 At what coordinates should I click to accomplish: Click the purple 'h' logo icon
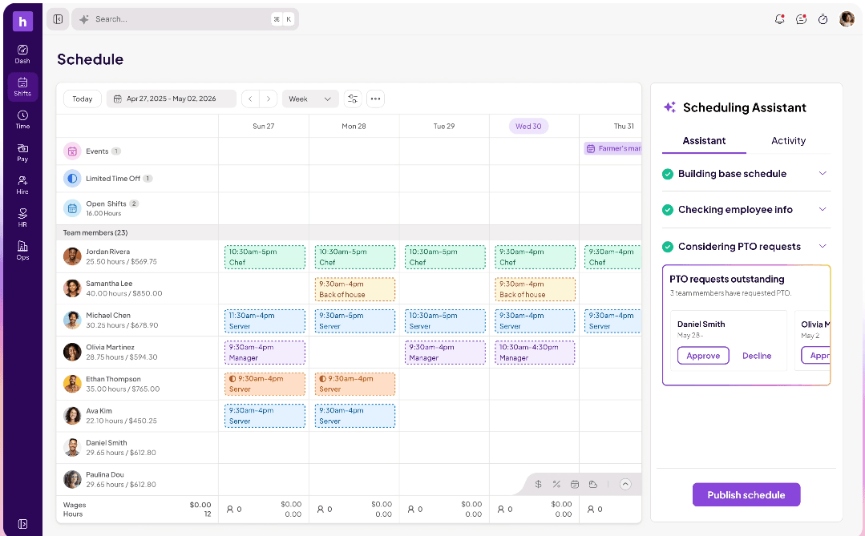(x=22, y=22)
